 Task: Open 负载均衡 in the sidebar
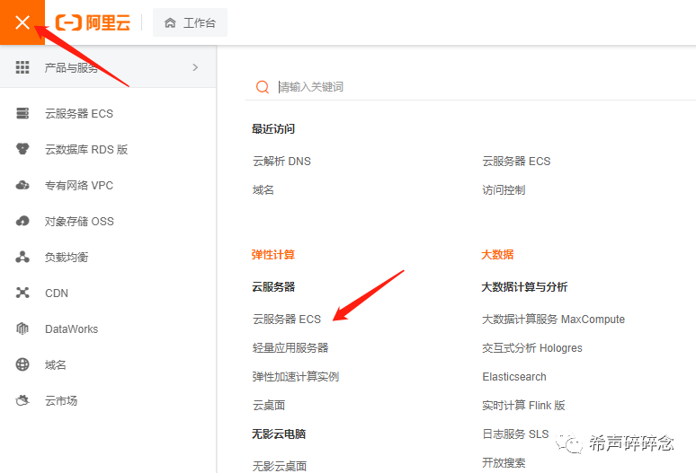(x=67, y=258)
